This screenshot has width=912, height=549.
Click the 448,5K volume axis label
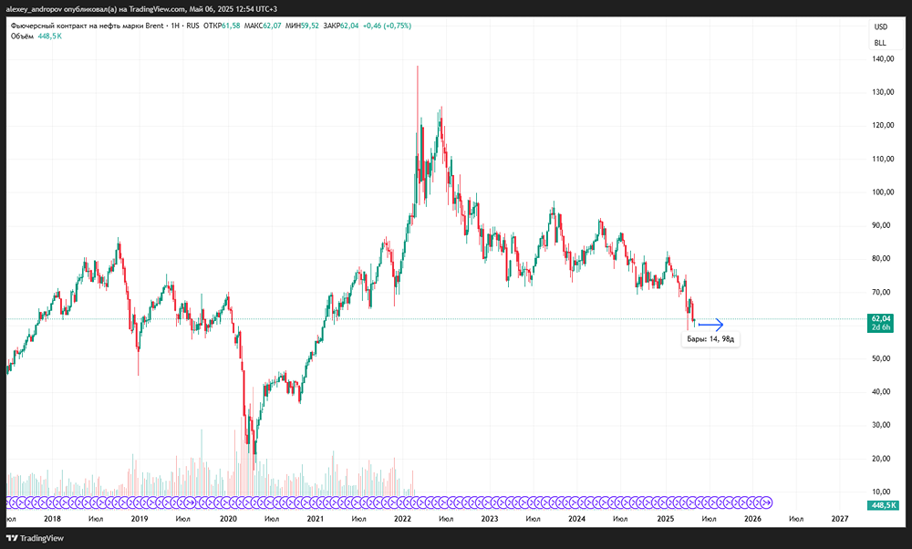[x=883, y=505]
